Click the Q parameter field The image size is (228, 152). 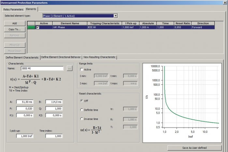[x=54, y=108]
